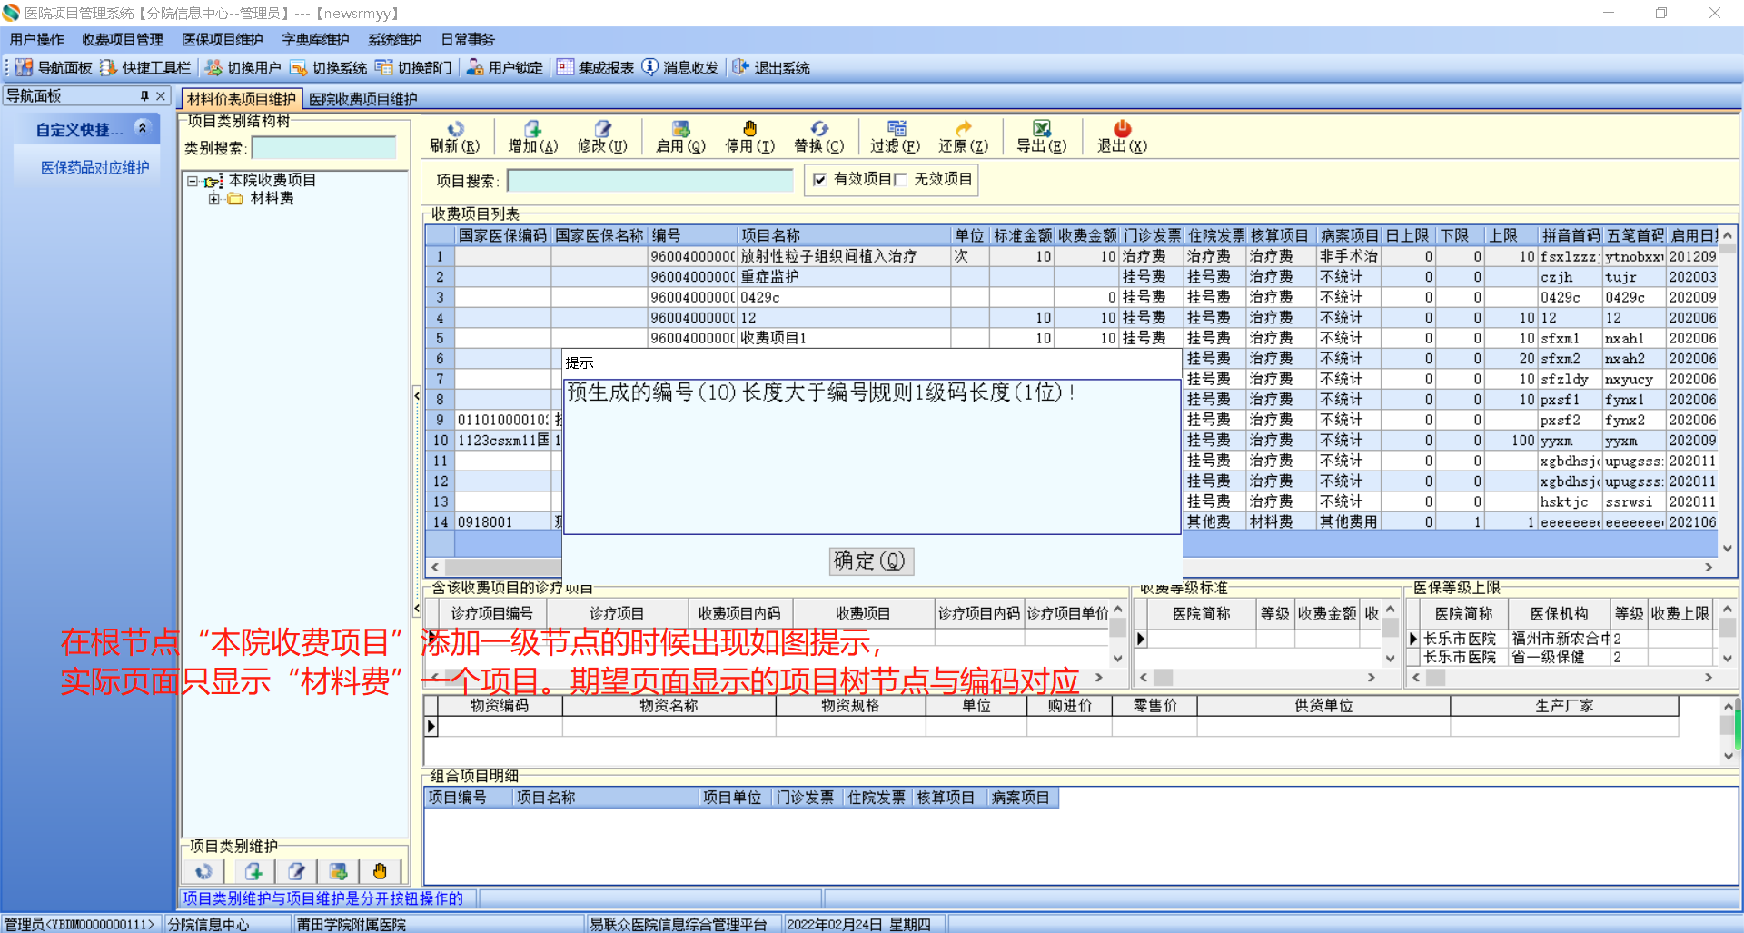Open the 字典库维护 menu

pyautogui.click(x=316, y=39)
